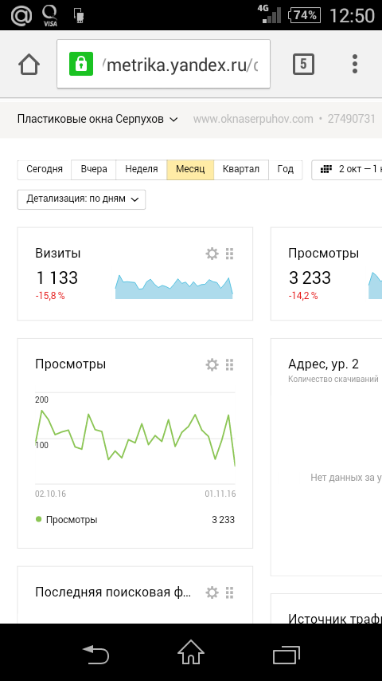The image size is (382, 681).
Task: Click the green Просмотры line chart
Action: pyautogui.click(x=135, y=439)
